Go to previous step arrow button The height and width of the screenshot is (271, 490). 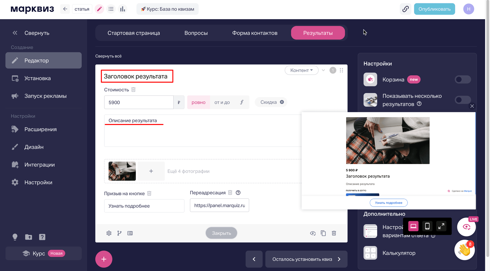point(254,259)
